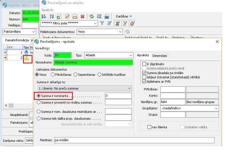This screenshot has width=248, height=155.
Task: Select 'Summa ir procenti no rindiņu summas' option
Action: (x=39, y=102)
